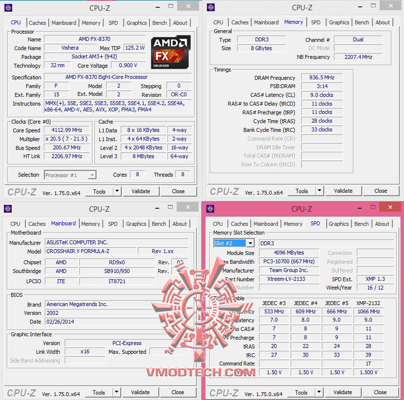Click the CROSSHAIR V FORMULA-Z model field

91,251
